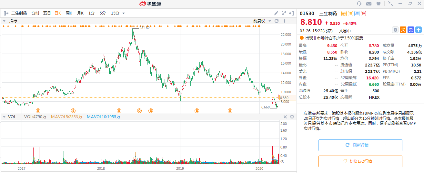Expand the VOL indicator selector arrow

[5, 117]
